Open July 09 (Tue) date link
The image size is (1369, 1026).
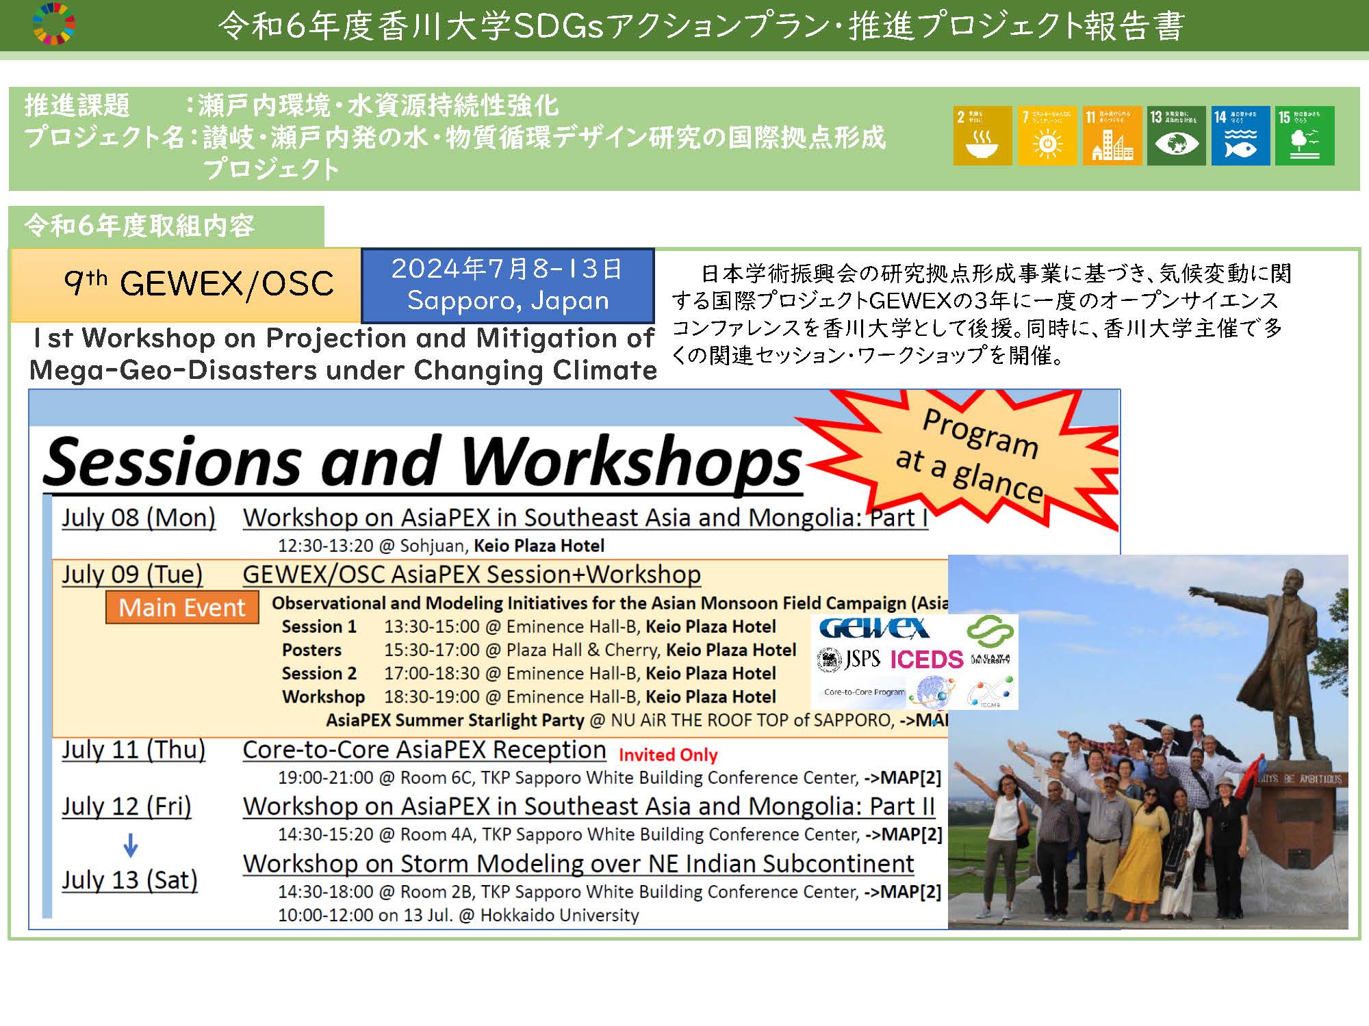[132, 575]
